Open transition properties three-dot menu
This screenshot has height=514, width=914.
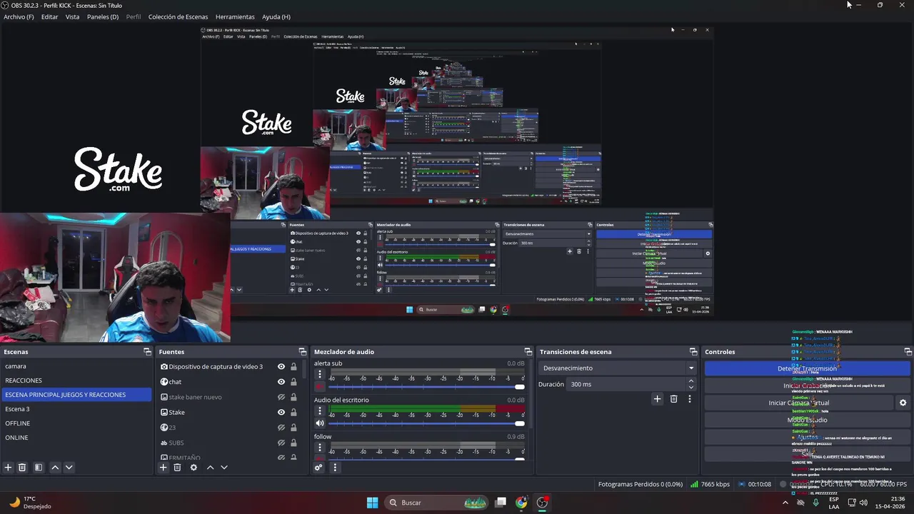689,399
